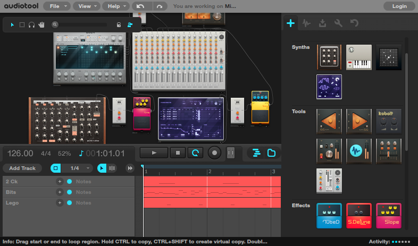
Task: Click the plus on the 2 Ck track
Action: click(60, 182)
